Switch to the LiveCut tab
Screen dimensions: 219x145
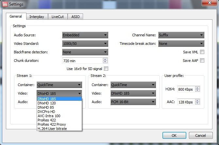point(58,17)
